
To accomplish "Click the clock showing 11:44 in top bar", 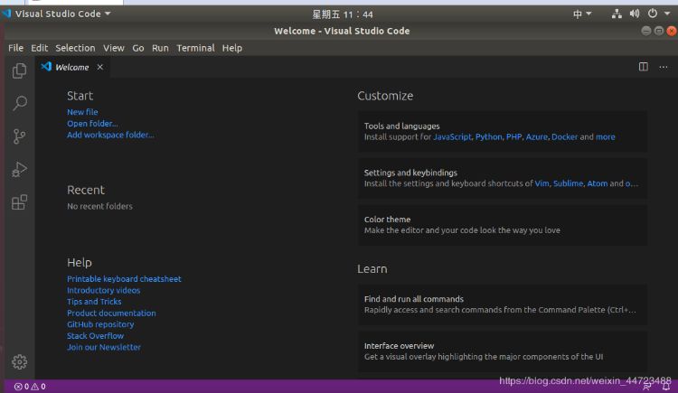I will click(x=342, y=14).
